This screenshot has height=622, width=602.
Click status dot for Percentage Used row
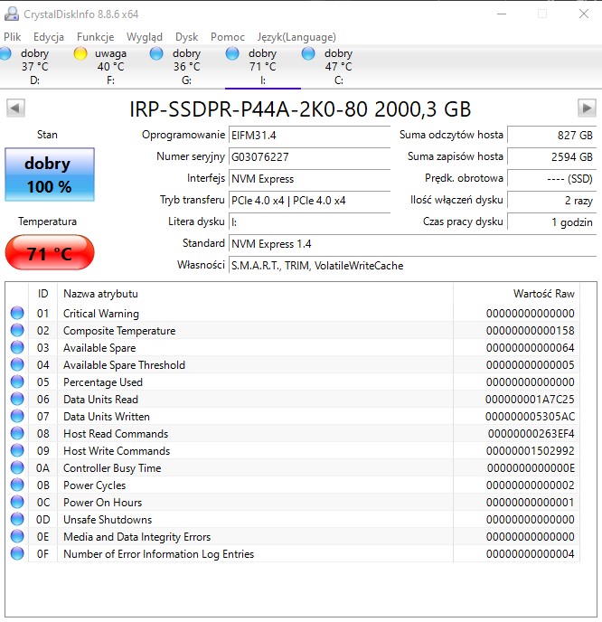pyautogui.click(x=17, y=382)
